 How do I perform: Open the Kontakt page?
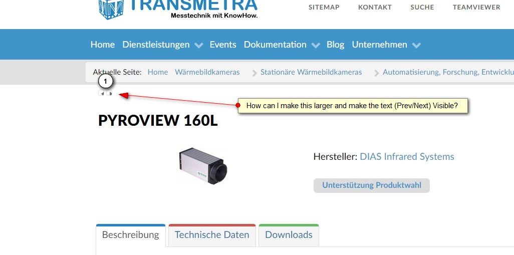(375, 7)
